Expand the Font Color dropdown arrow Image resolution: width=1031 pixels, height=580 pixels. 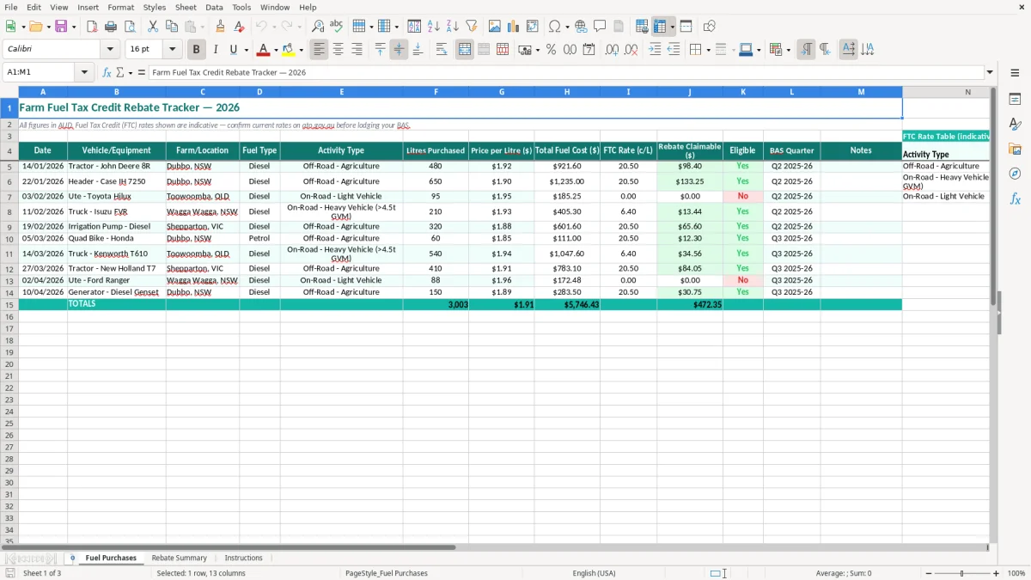pyautogui.click(x=276, y=50)
